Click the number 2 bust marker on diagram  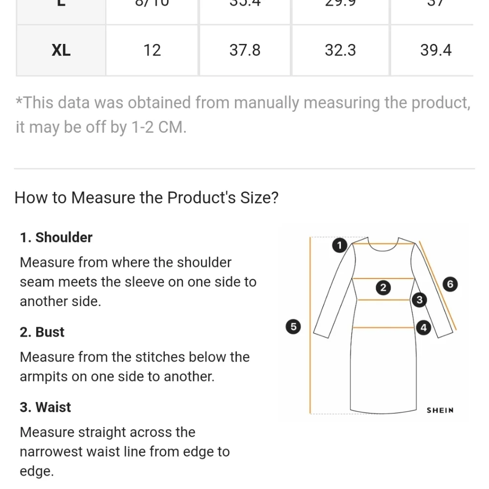[x=383, y=288]
